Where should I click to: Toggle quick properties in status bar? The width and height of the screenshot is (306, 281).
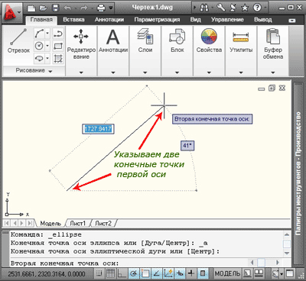tap(203, 274)
